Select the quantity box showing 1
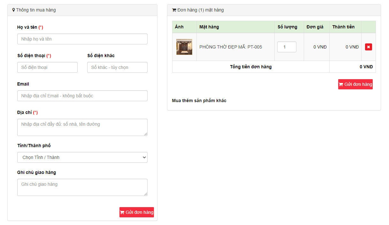Screen dimensions: 389x225 (x=286, y=47)
